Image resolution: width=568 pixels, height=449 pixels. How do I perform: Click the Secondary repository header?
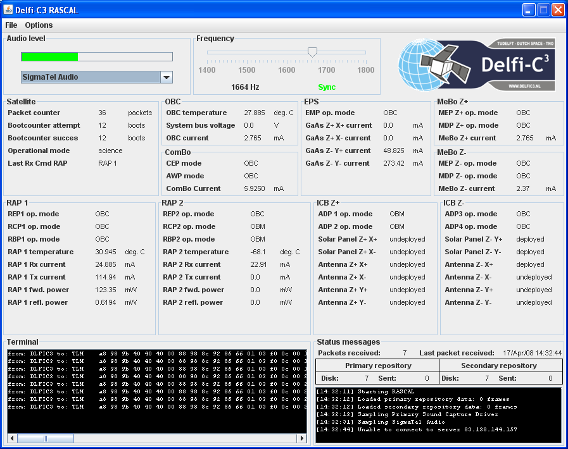point(499,366)
